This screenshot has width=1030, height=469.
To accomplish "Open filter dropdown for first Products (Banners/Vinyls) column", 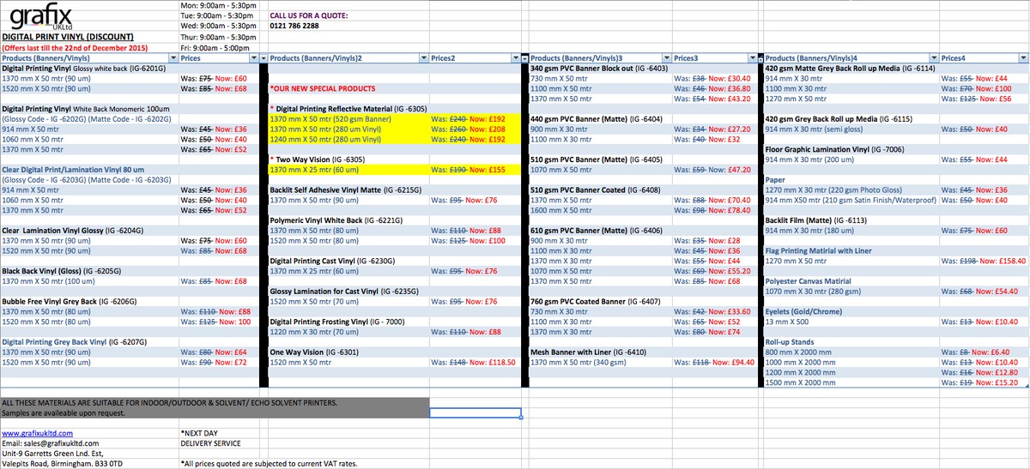I will pyautogui.click(x=172, y=58).
